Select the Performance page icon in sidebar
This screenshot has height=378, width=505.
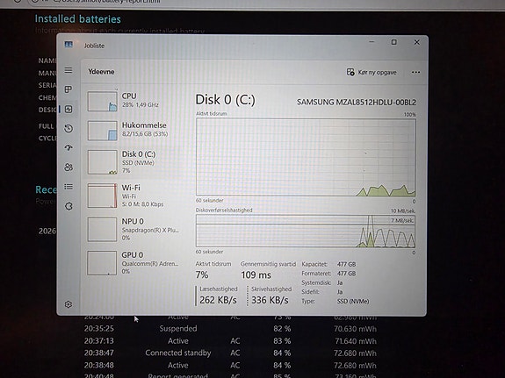[x=69, y=109]
